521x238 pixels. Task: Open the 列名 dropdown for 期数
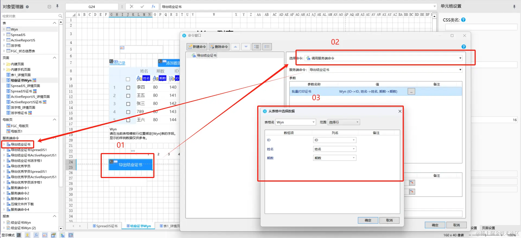pos(335,158)
